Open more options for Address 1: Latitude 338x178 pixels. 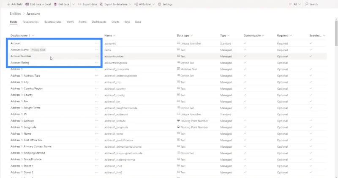coord(97,121)
